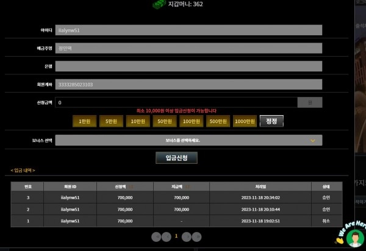Go to last page pagination arrow
Image resolution: width=366 pixels, height=251 pixels.
(x=197, y=237)
